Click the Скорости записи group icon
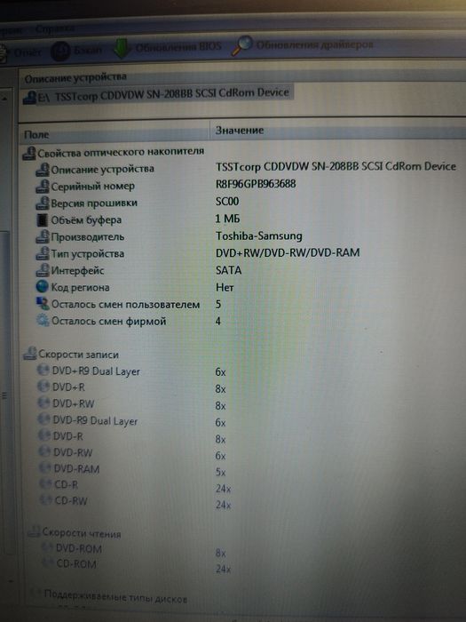 click(29, 353)
